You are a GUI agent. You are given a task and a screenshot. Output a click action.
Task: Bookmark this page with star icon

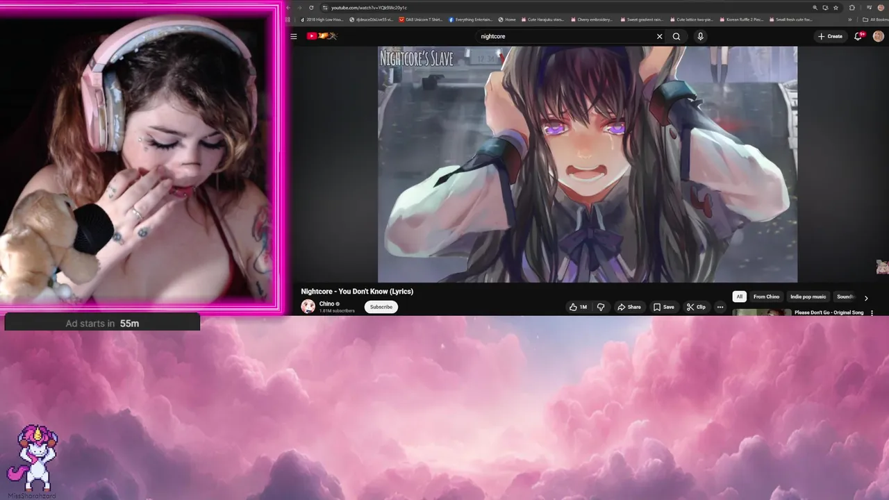(x=836, y=8)
